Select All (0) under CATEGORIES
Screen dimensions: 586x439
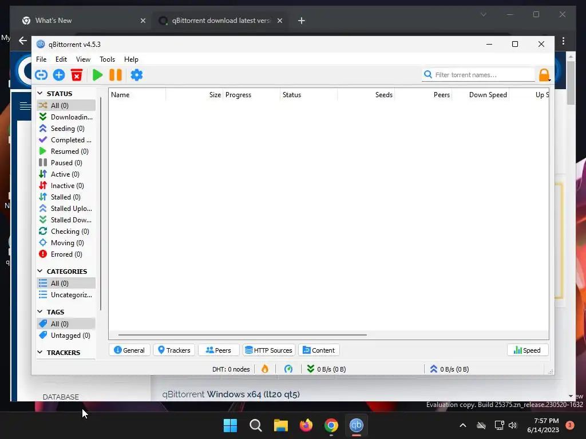[66, 284]
